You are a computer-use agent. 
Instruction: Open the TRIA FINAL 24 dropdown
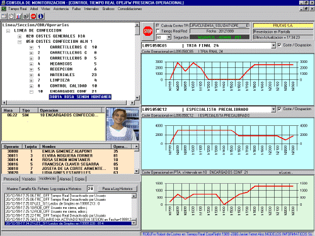pos(273,45)
